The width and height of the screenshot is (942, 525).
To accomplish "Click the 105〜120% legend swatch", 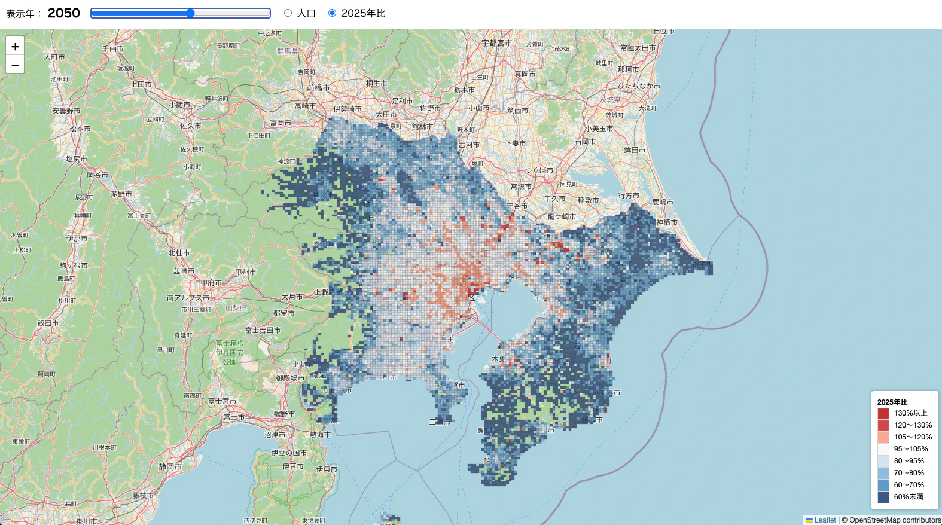I will (x=883, y=437).
